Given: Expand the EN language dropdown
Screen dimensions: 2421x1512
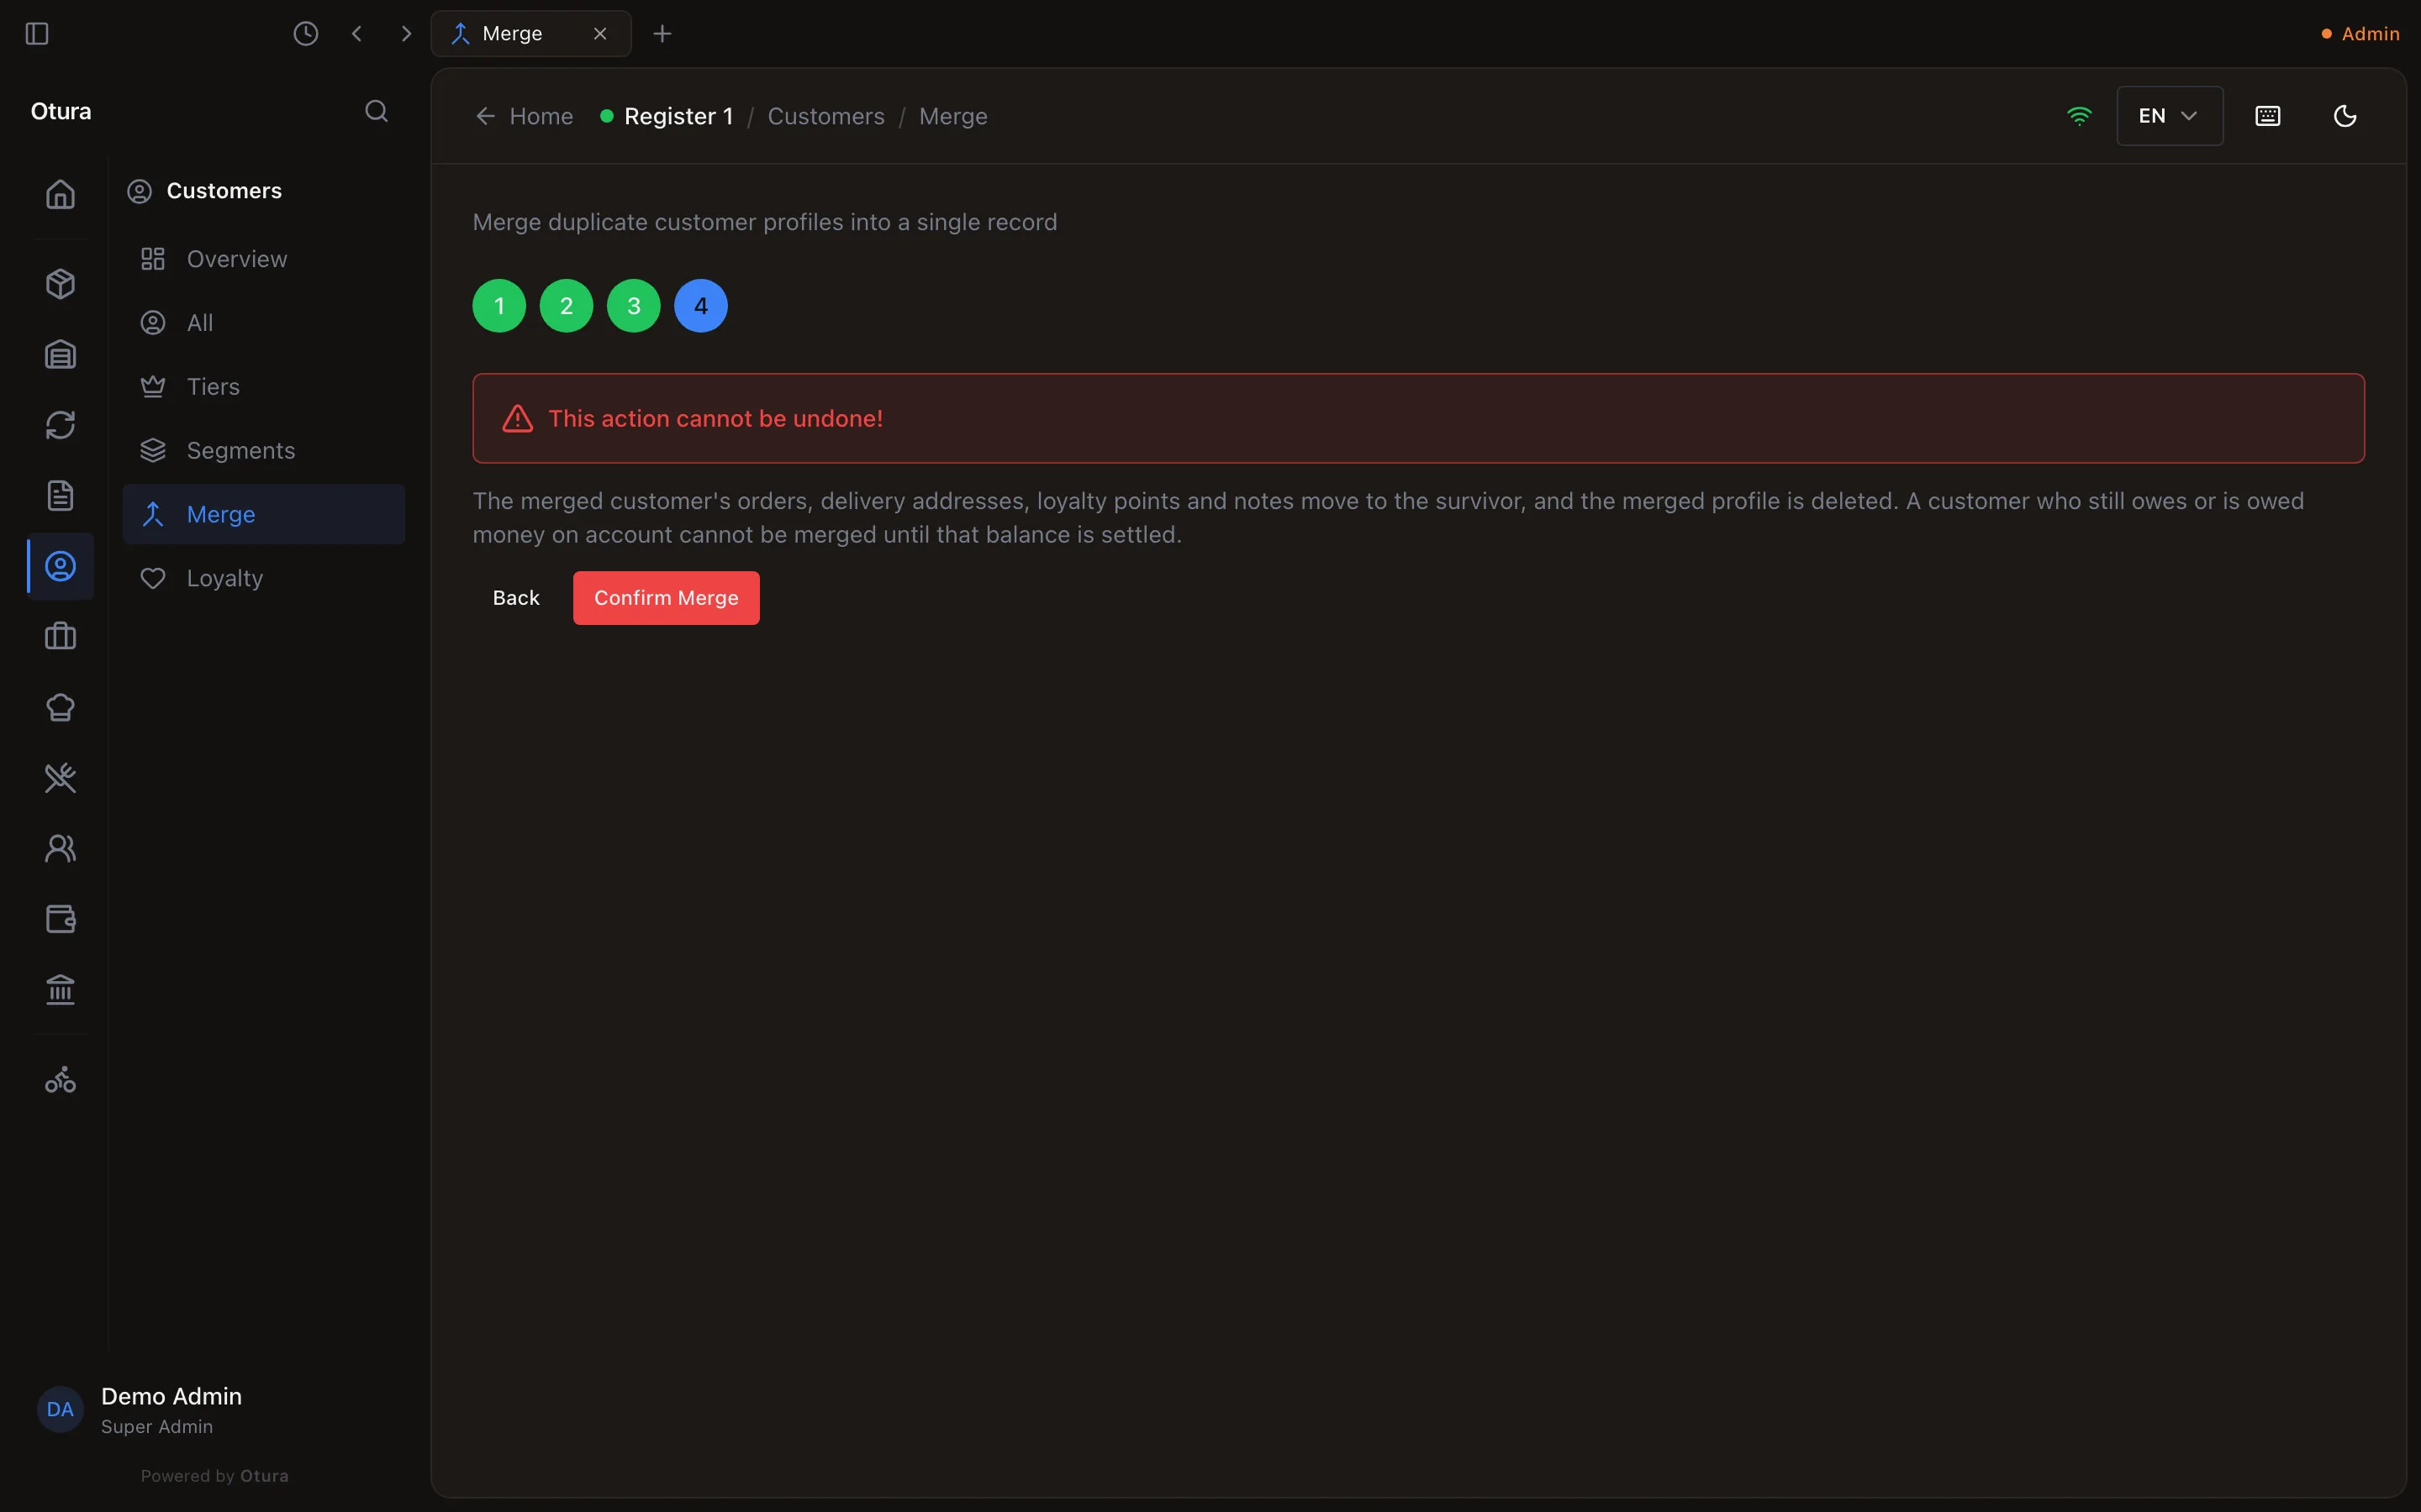Looking at the screenshot, I should [x=2169, y=116].
